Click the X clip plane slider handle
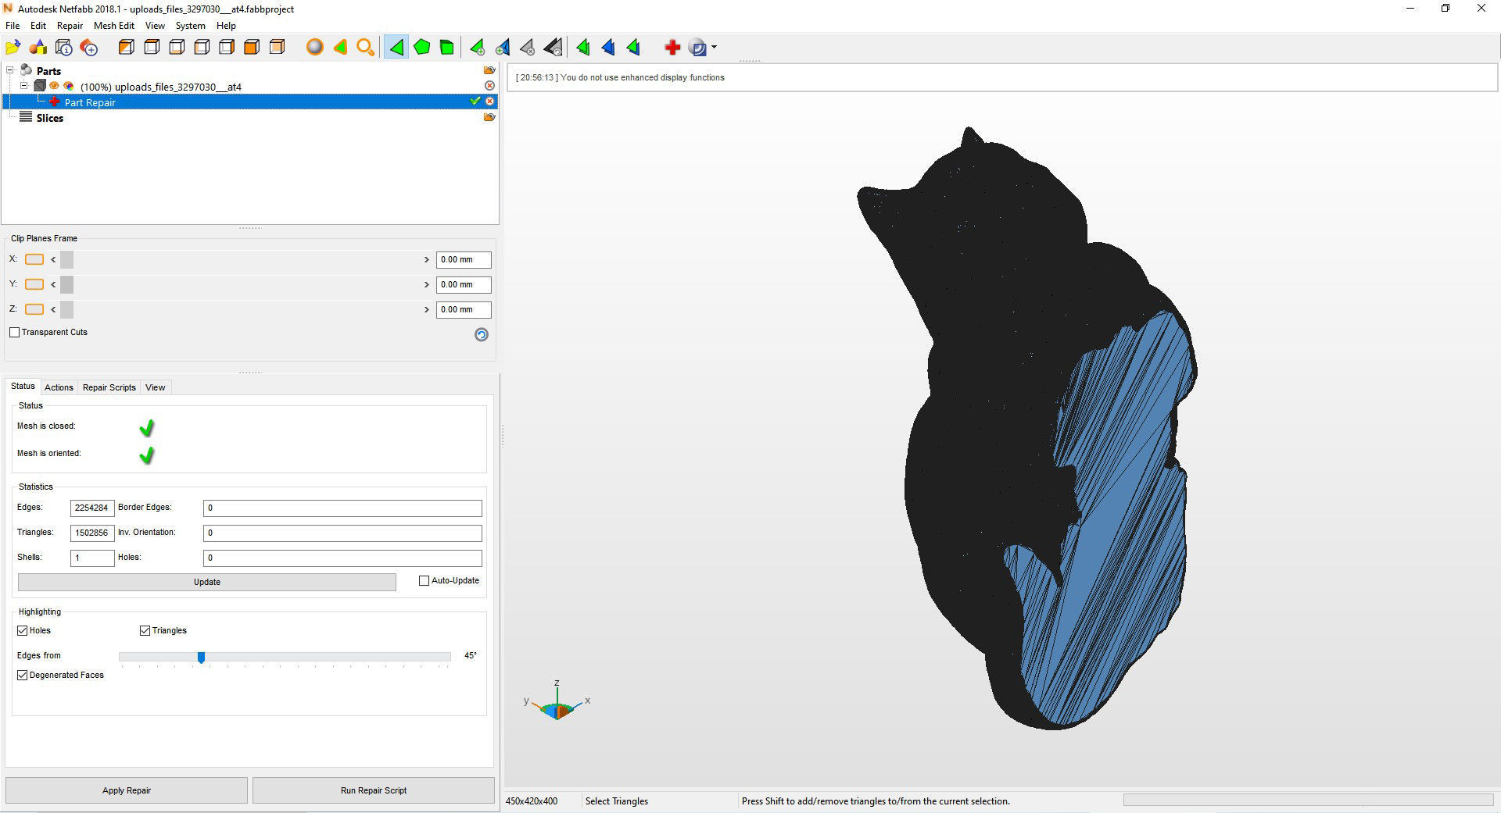Screen dimensions: 1501x813 (66, 259)
